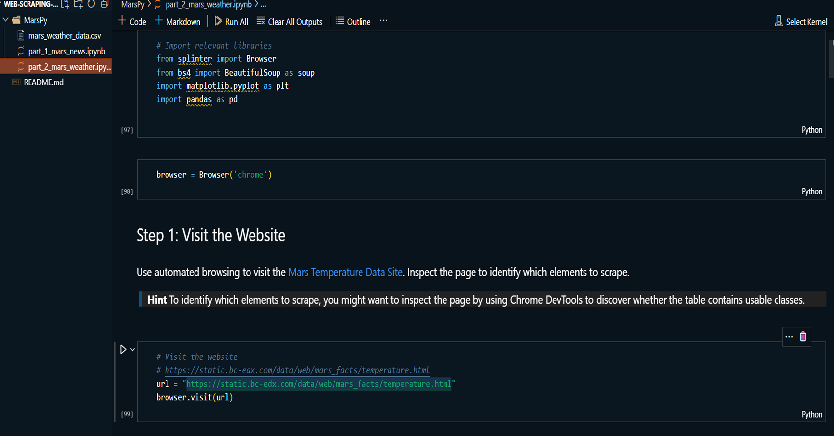This screenshot has width=834, height=436.
Task: Add a new Code cell
Action: tap(133, 22)
